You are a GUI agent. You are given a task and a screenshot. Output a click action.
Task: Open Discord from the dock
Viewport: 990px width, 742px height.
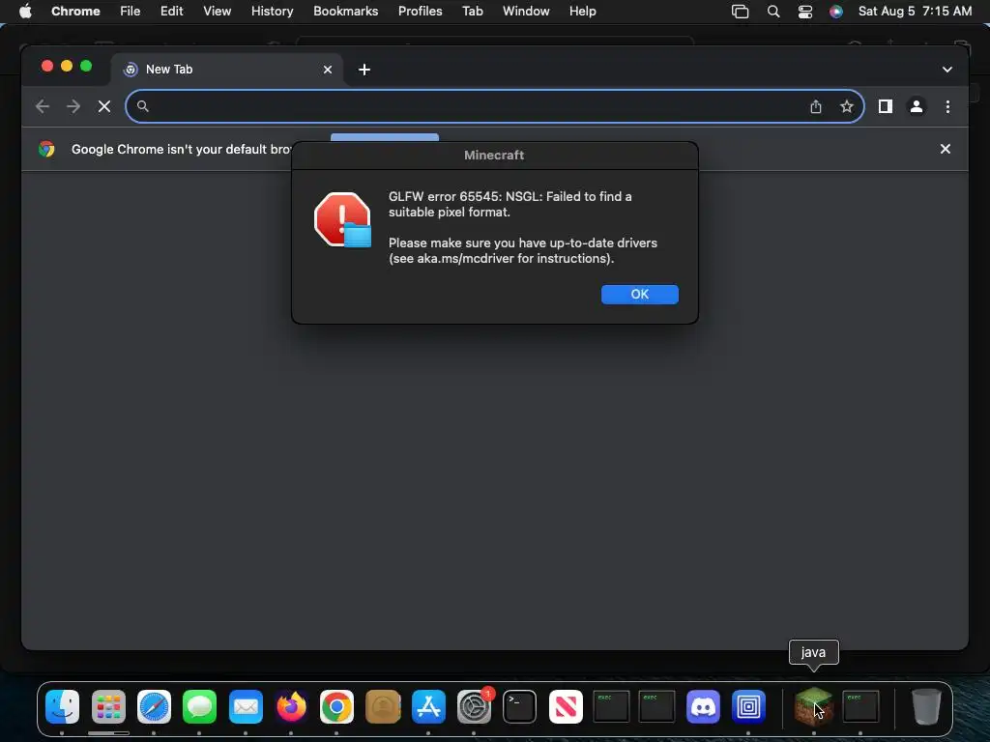pyautogui.click(x=703, y=706)
